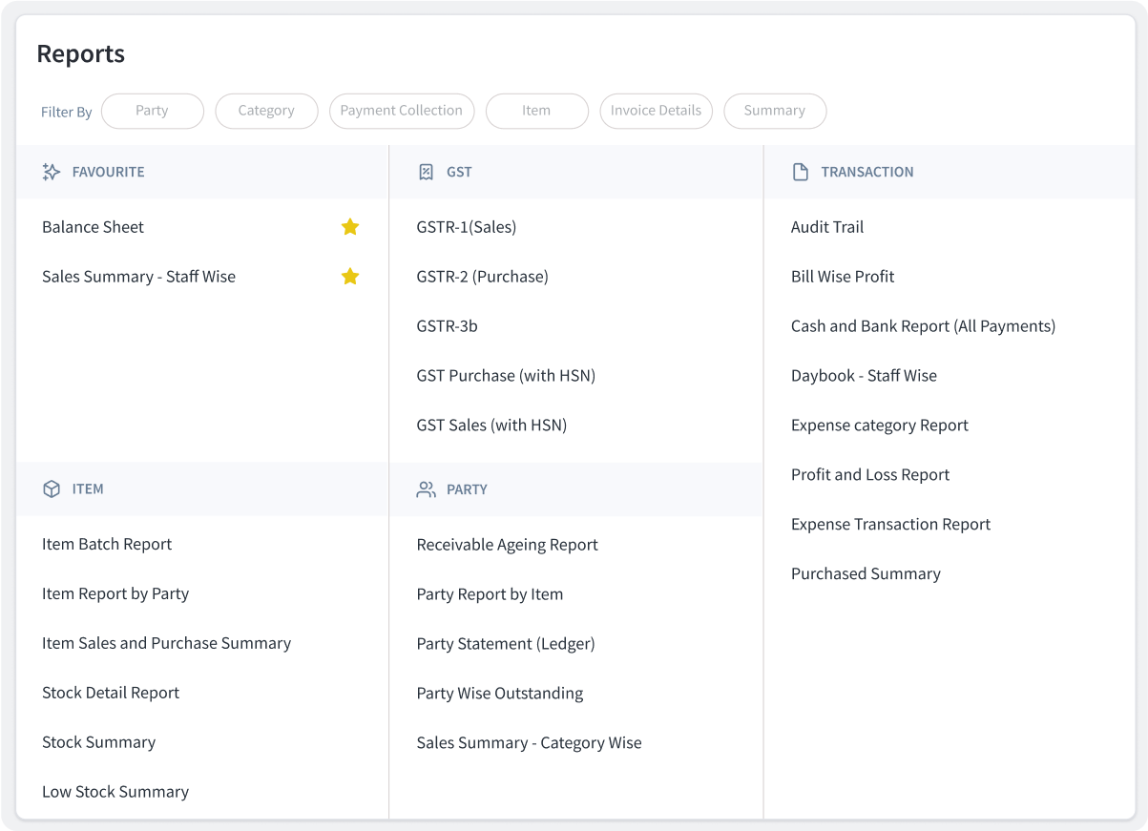This screenshot has height=831, width=1148.
Task: Open the GSTR-1(Sales) report
Action: tap(468, 227)
